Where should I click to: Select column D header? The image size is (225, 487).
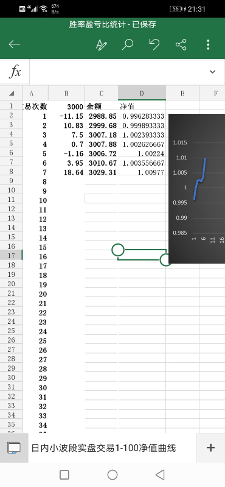click(142, 93)
